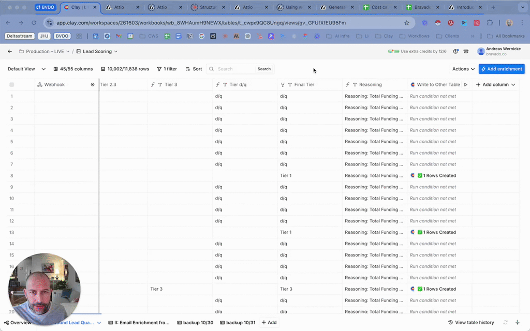Click the back arrow next to Production – LIVE
This screenshot has height=331, width=530.
pyautogui.click(x=10, y=51)
